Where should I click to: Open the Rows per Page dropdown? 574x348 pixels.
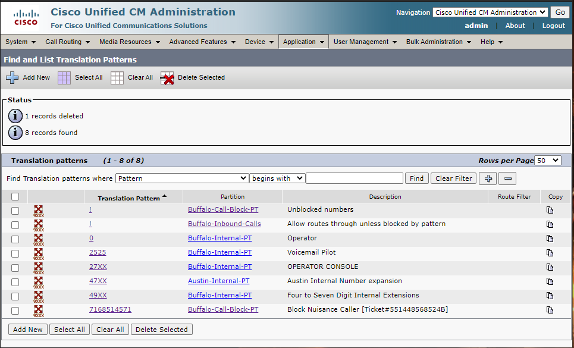click(x=548, y=161)
